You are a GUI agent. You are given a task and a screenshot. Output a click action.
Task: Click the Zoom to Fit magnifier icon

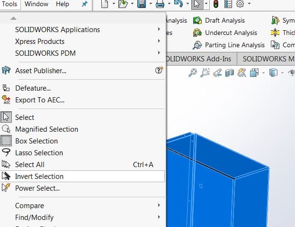click(x=193, y=73)
